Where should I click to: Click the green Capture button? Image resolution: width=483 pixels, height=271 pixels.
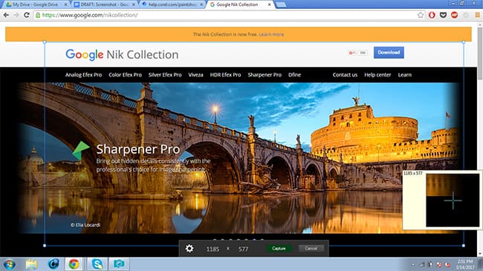pyautogui.click(x=279, y=248)
